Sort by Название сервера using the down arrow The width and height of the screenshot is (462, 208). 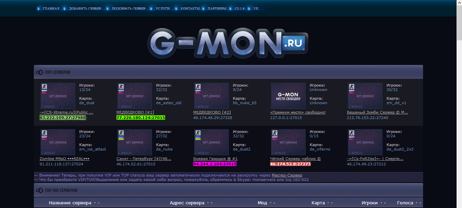(95, 203)
